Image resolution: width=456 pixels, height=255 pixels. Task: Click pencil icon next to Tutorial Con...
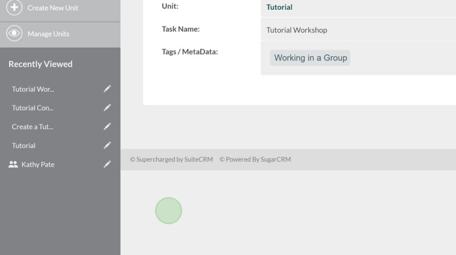(x=107, y=108)
